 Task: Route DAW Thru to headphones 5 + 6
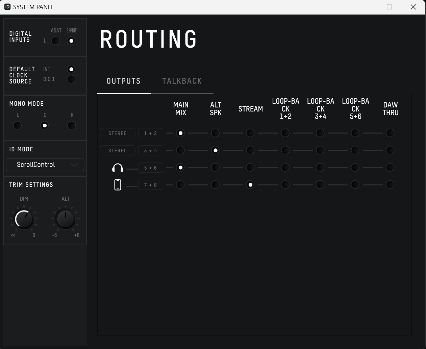tap(390, 168)
